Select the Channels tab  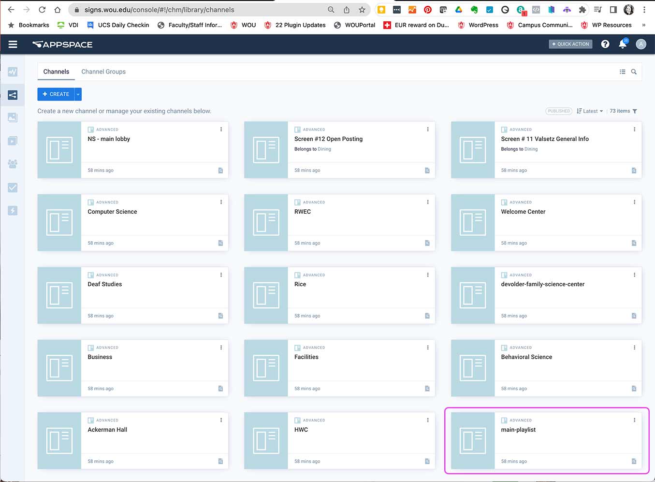[x=56, y=72]
